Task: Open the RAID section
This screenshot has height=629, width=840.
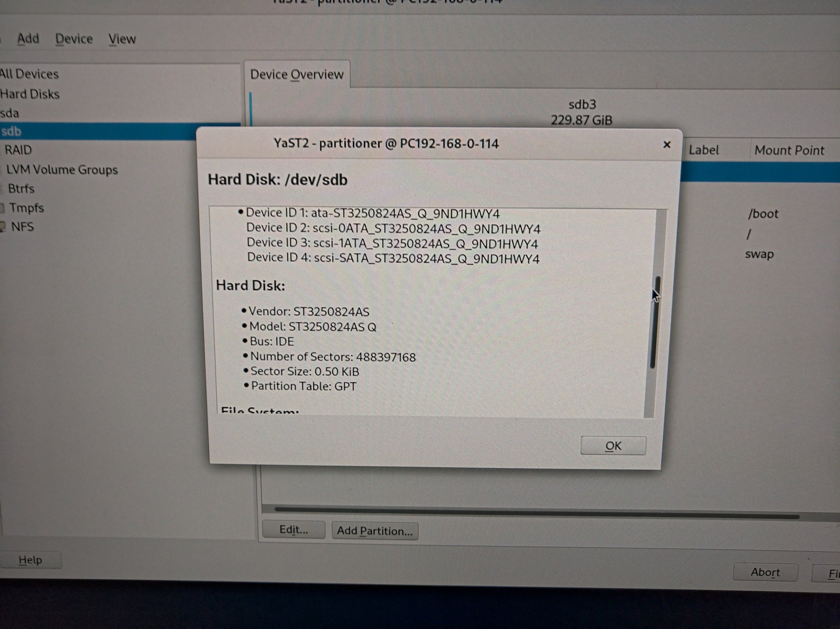Action: [x=18, y=150]
